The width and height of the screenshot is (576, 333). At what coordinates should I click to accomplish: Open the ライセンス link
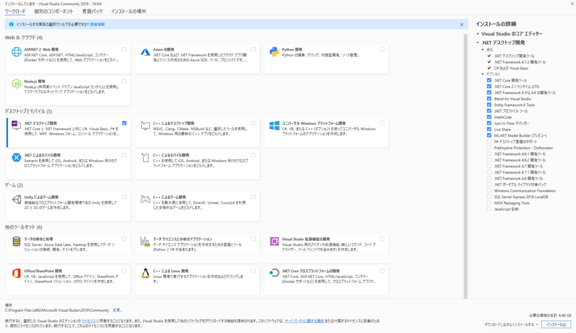pos(88,321)
